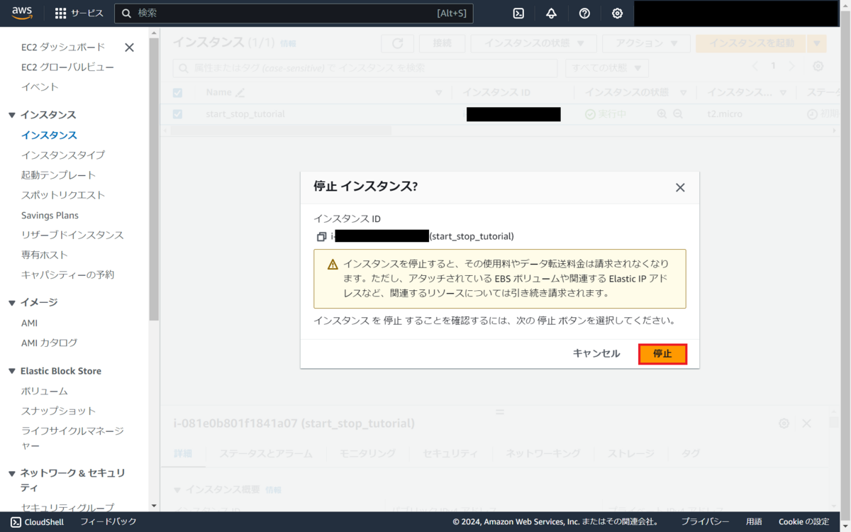
Task: Open the すべての状態 filter dropdown
Action: (x=606, y=68)
